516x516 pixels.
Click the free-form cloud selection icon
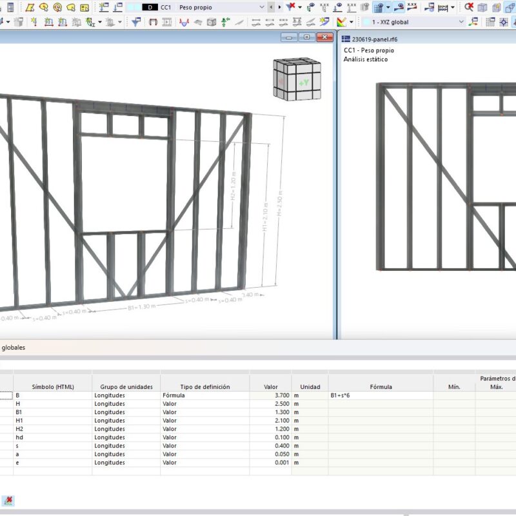point(71,7)
